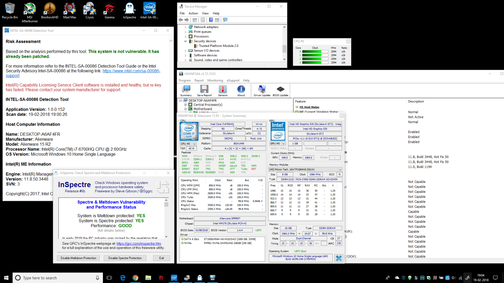Click Forward arrow in Device Manager toolbar
504x283 pixels.
click(186, 20)
